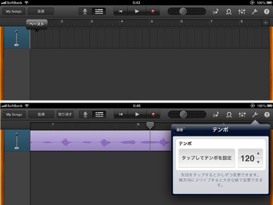
Task: Close settings via wrench in bottom toolbar
Action: tap(255, 114)
